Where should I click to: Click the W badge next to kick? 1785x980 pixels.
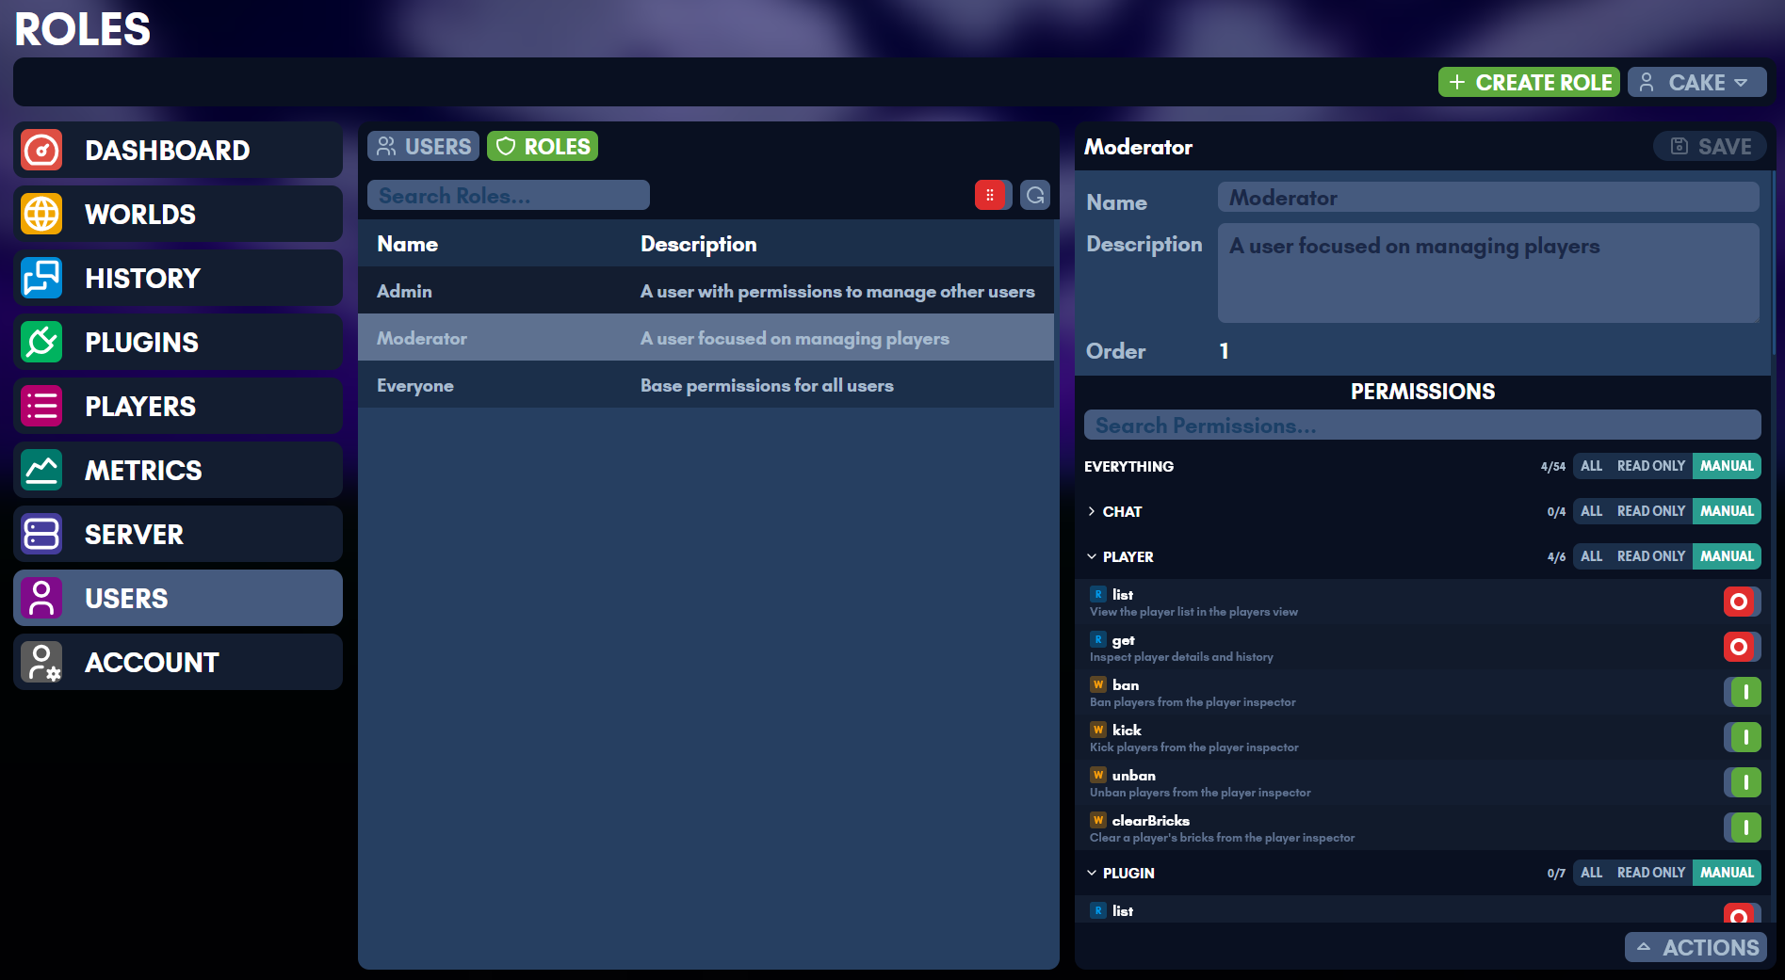click(1098, 730)
